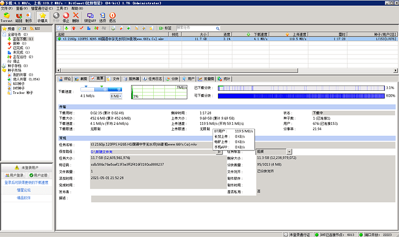The height and width of the screenshot is (237, 399).
Task: Open the D:\新建文件夹 save path link
Action: (x=102, y=152)
